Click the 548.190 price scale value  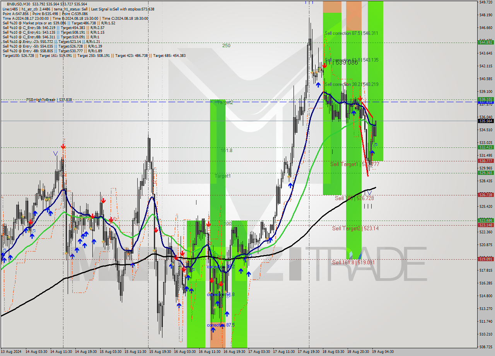486,15
